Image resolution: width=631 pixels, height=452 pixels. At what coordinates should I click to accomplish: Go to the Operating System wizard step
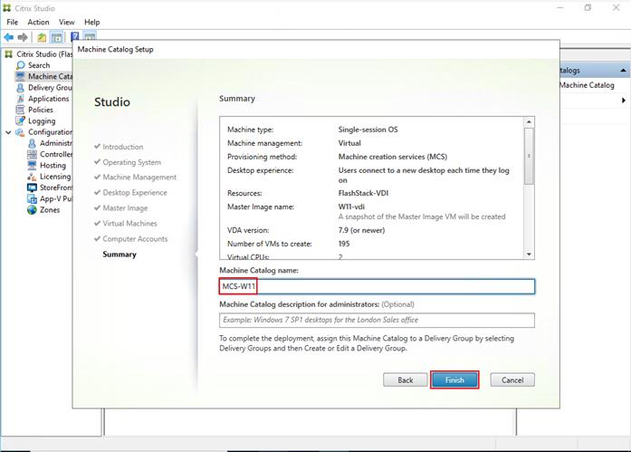click(x=128, y=162)
